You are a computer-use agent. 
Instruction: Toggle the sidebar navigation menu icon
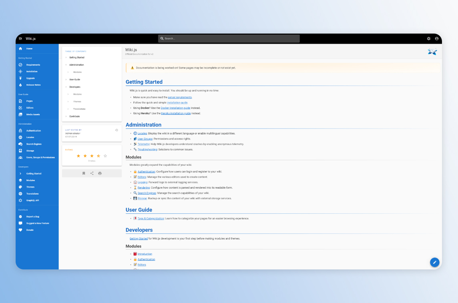click(20, 39)
